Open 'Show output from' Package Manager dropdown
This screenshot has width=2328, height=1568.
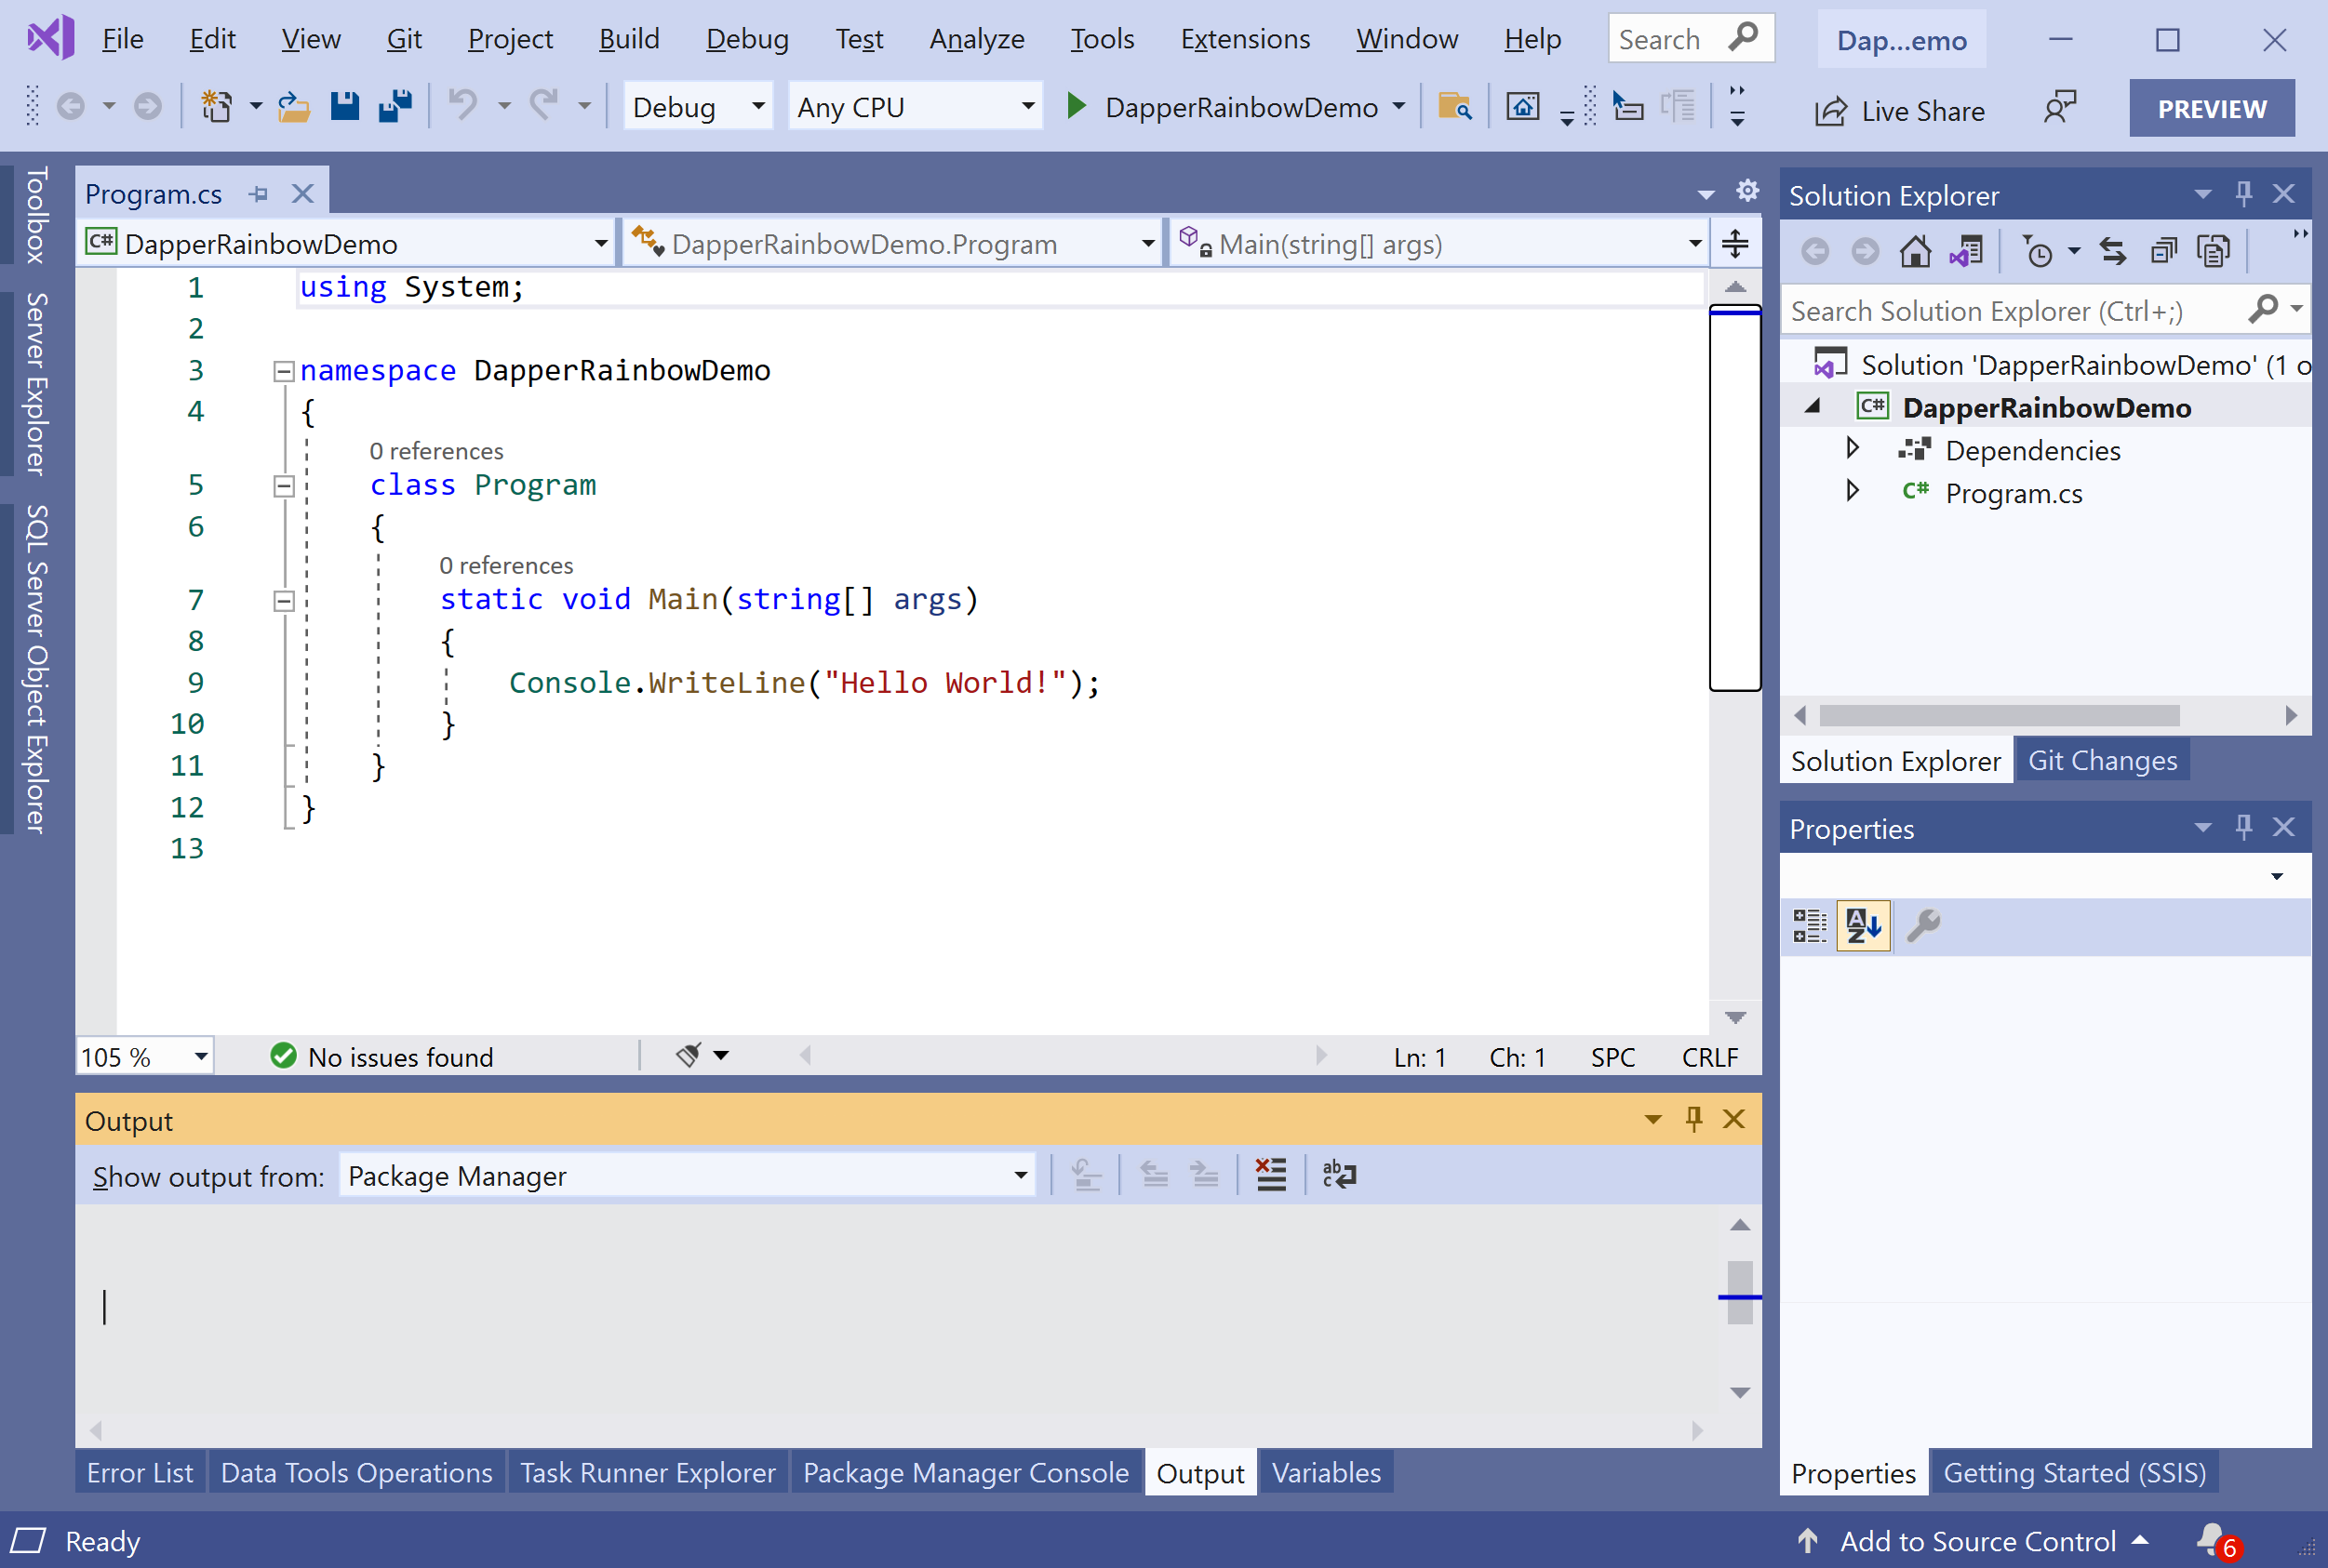[688, 1175]
